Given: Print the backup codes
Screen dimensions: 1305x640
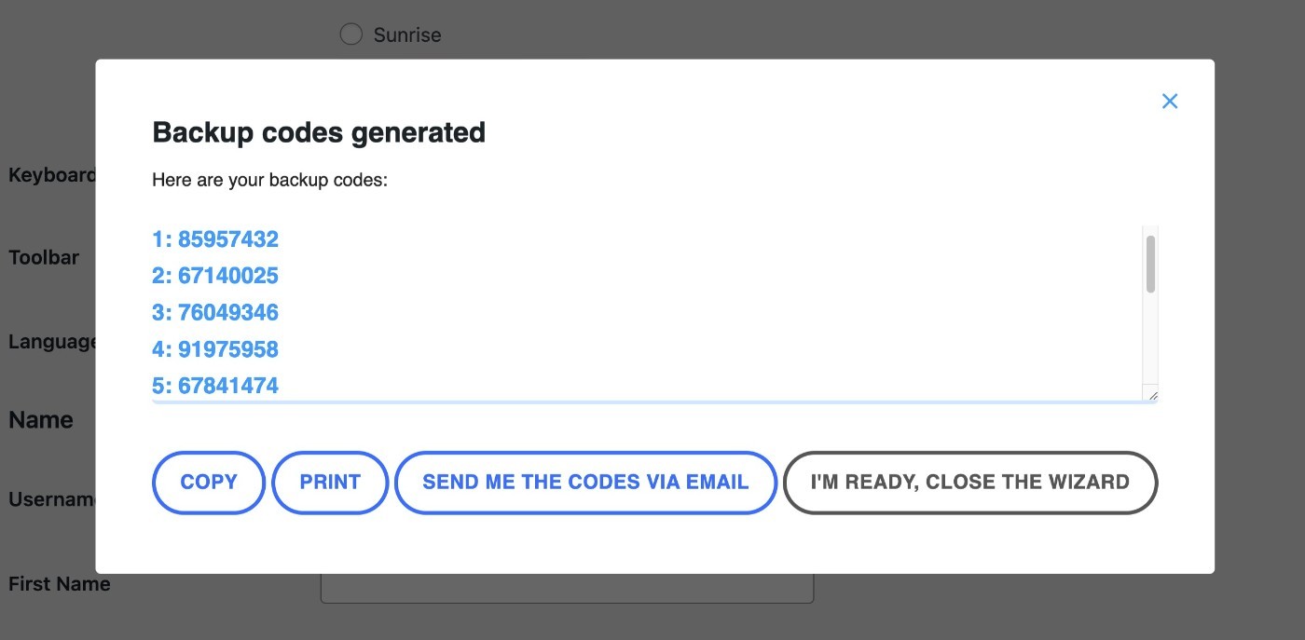Looking at the screenshot, I should [x=330, y=483].
